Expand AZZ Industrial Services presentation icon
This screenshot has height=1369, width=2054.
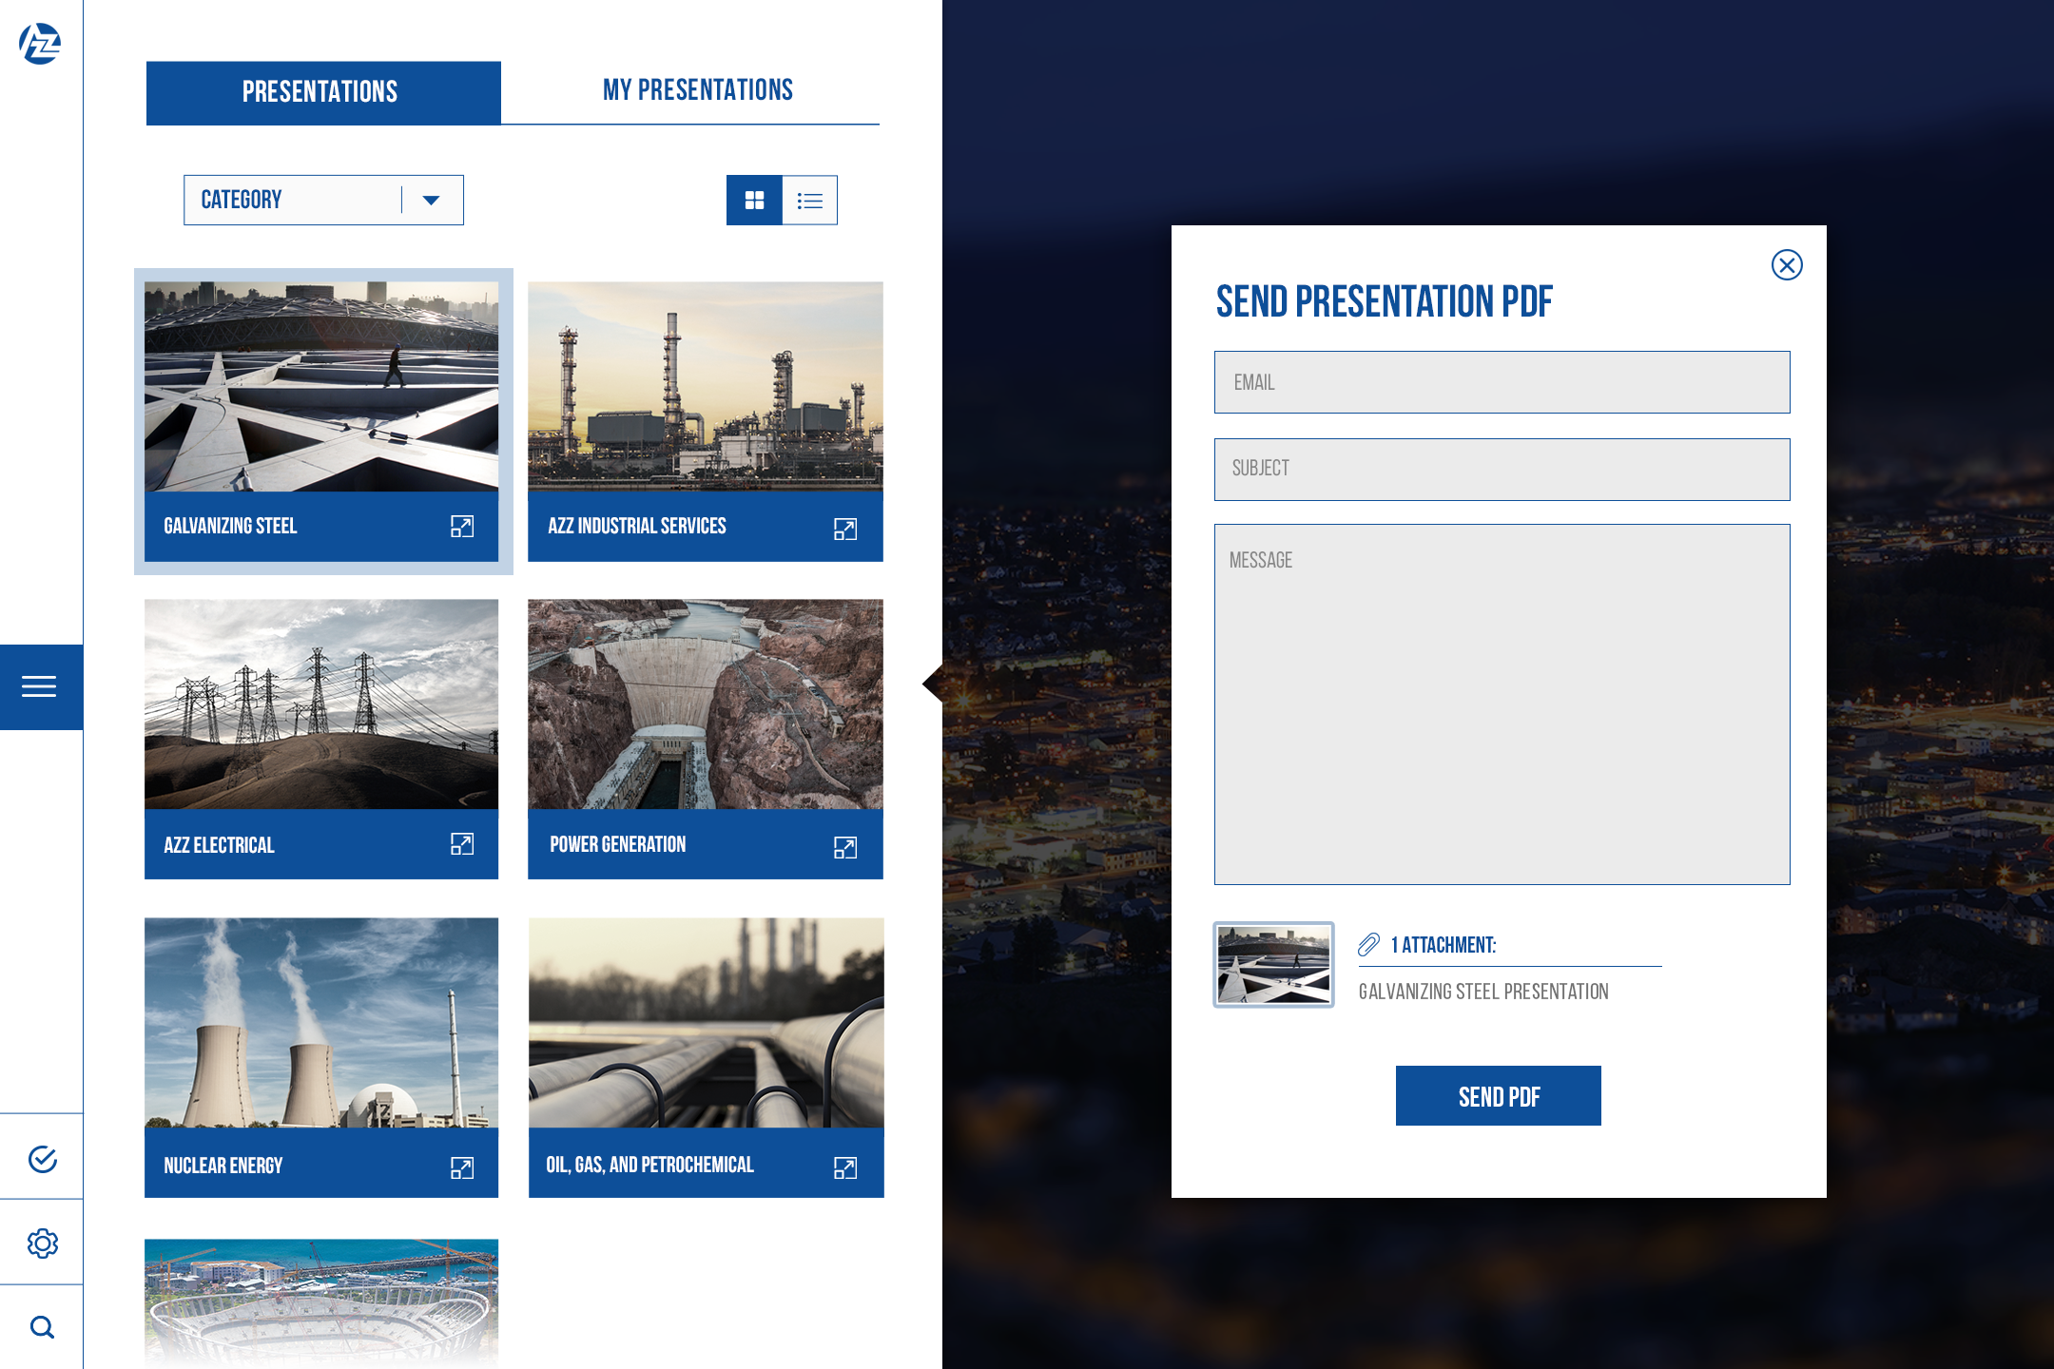pyautogui.click(x=844, y=529)
